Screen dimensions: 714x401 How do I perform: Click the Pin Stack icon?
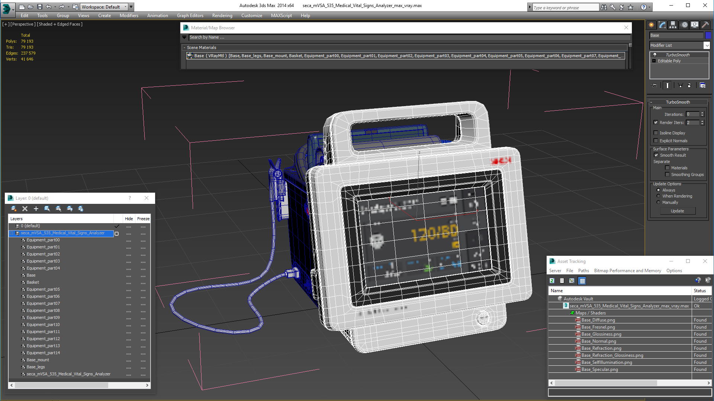(x=654, y=85)
